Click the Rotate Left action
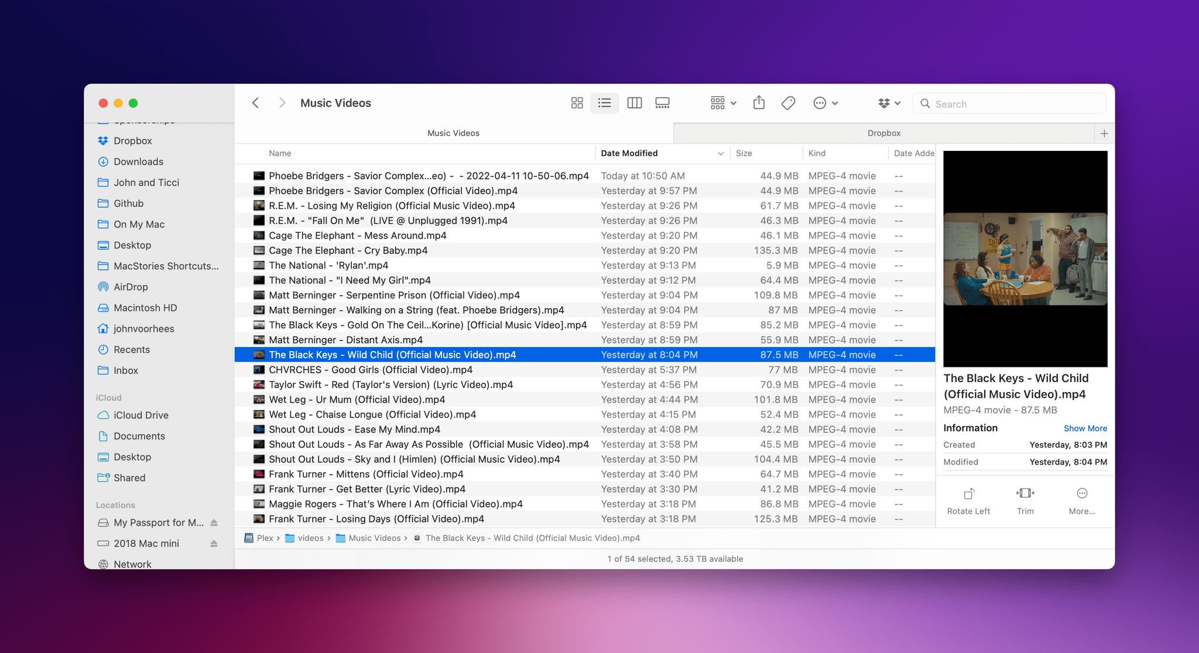The width and height of the screenshot is (1199, 653). (968, 501)
